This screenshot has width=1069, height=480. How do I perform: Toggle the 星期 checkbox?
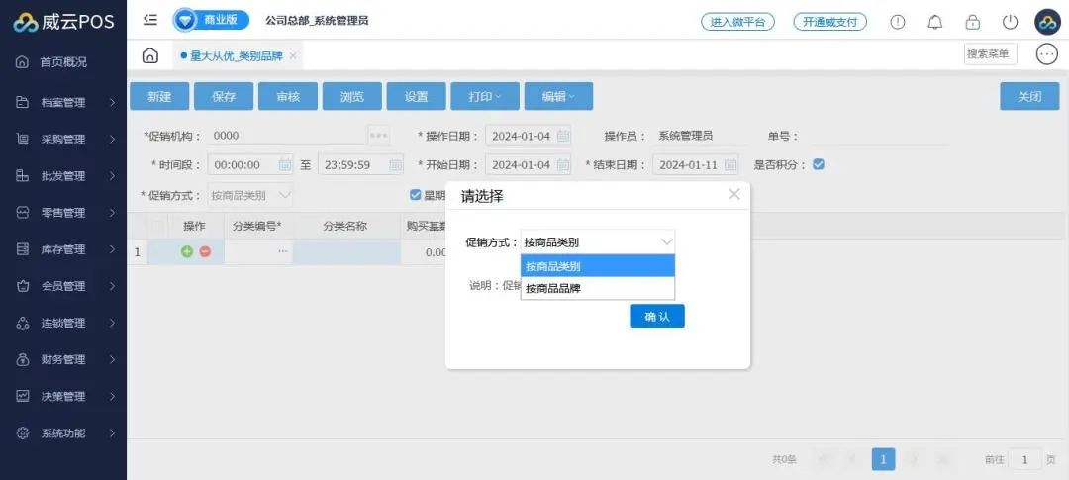click(416, 195)
